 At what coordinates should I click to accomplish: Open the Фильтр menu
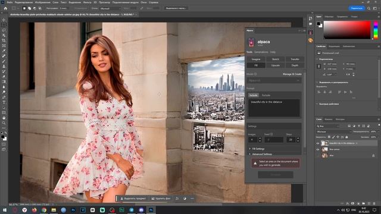87,2
